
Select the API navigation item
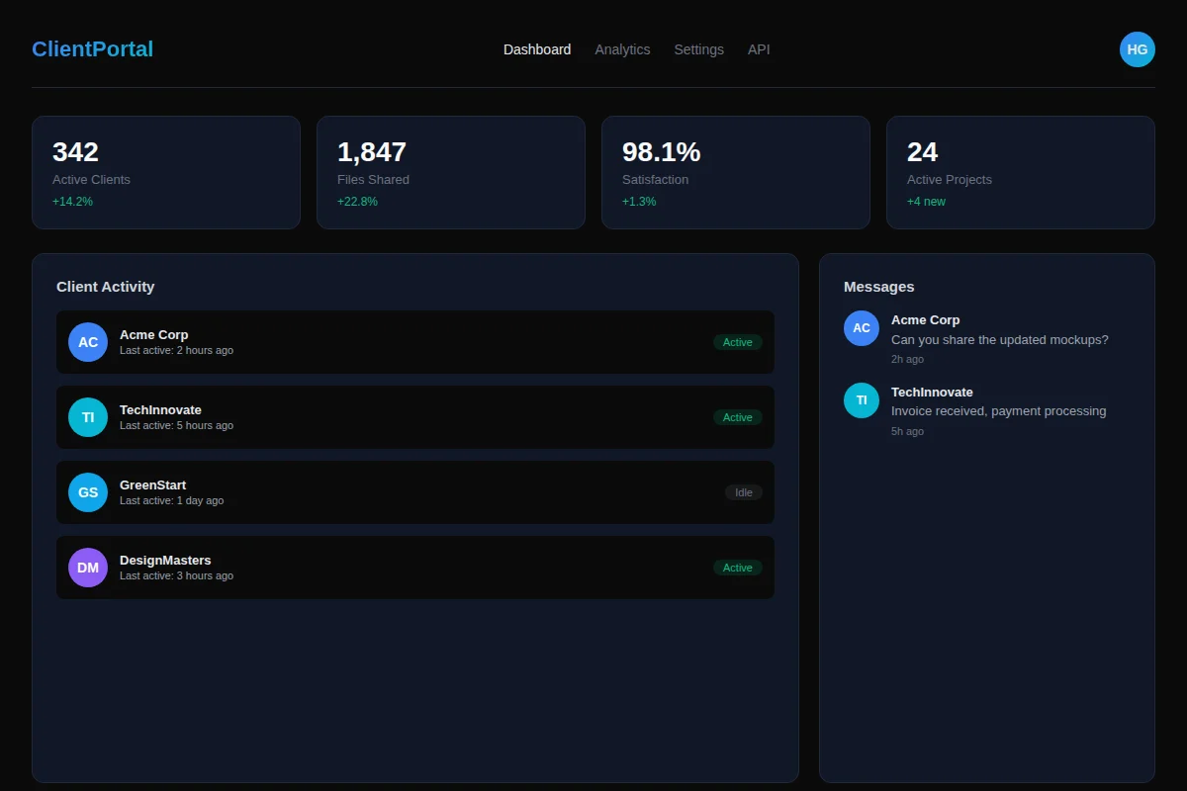tap(759, 49)
